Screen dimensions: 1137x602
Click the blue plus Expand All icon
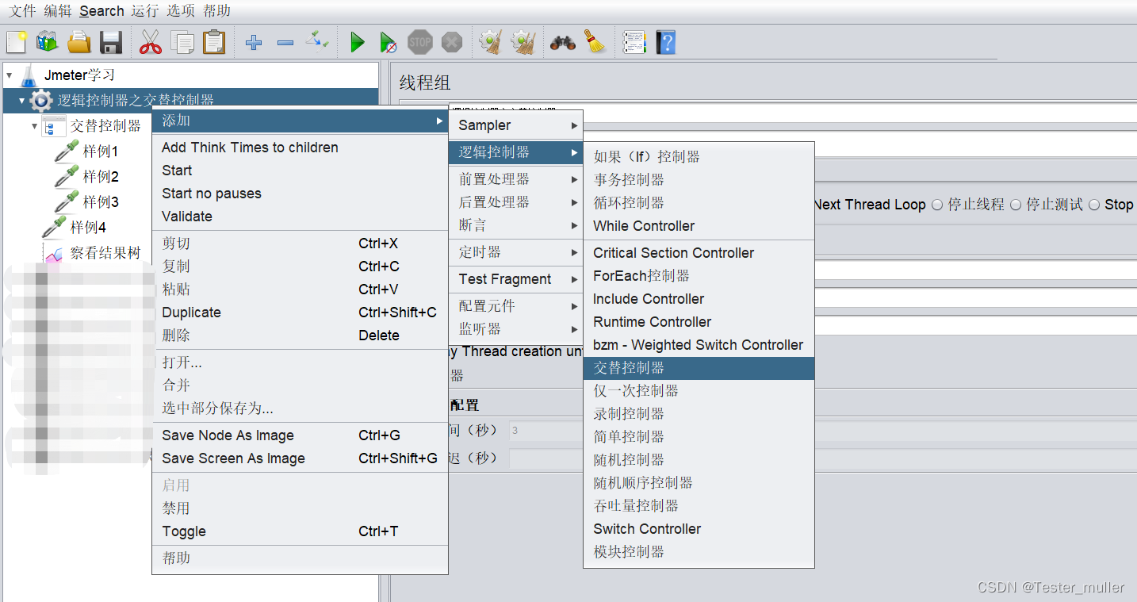point(254,42)
